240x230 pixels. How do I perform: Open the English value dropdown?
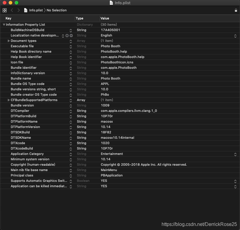(235, 36)
